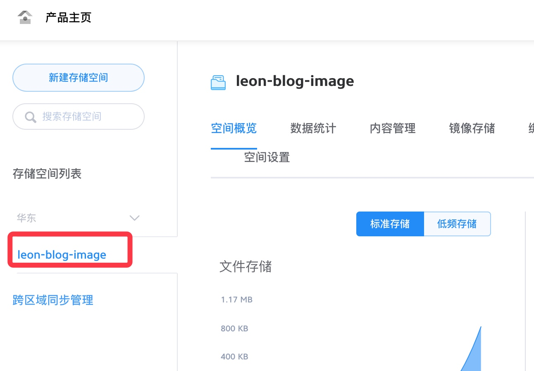Click the 新建存储空间 button

point(79,77)
